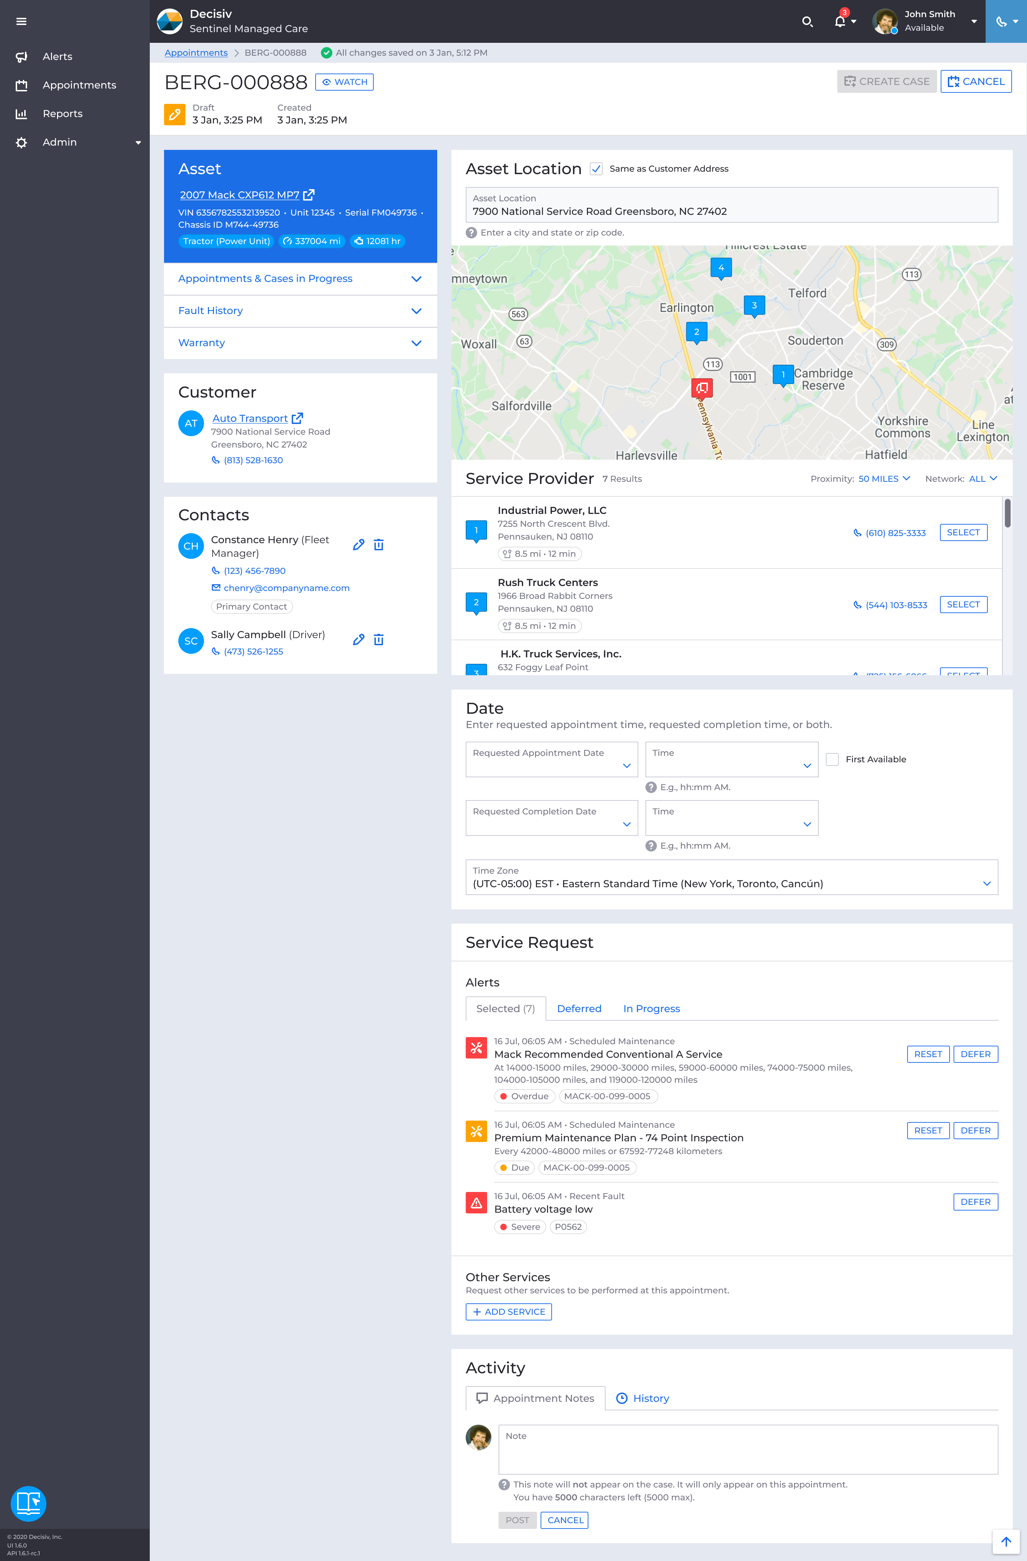Screen dimensions: 1027x1561
Task: Click the CREATE CASE button
Action: coord(887,82)
